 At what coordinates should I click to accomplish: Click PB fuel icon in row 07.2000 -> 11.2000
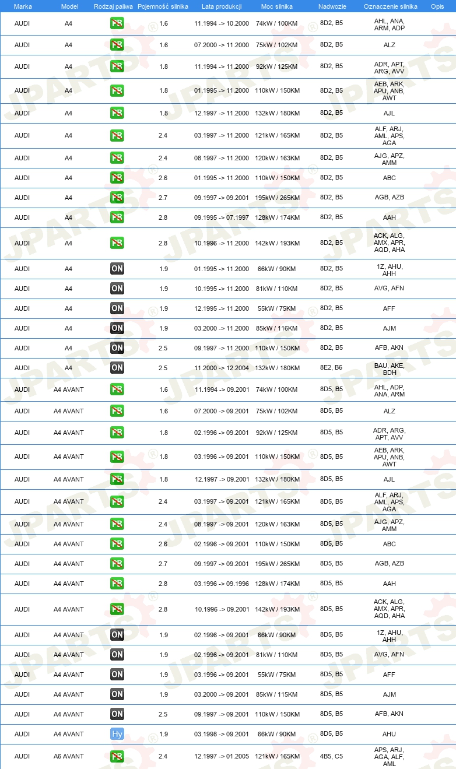tap(117, 45)
